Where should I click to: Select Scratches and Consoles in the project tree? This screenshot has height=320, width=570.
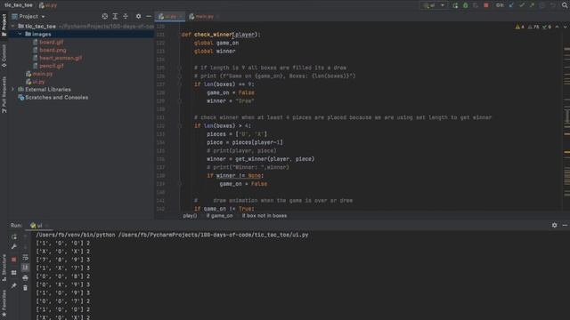(56, 98)
